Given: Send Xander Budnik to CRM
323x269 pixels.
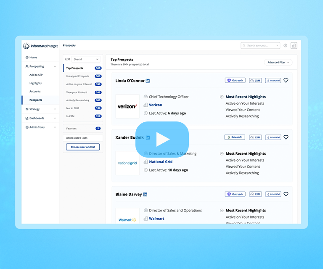Looking at the screenshot, I should (x=255, y=137).
